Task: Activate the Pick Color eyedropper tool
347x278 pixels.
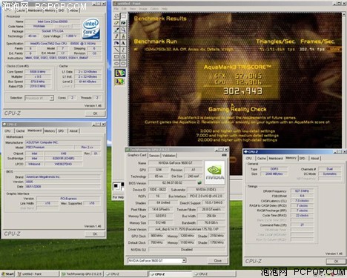Action: (116, 30)
